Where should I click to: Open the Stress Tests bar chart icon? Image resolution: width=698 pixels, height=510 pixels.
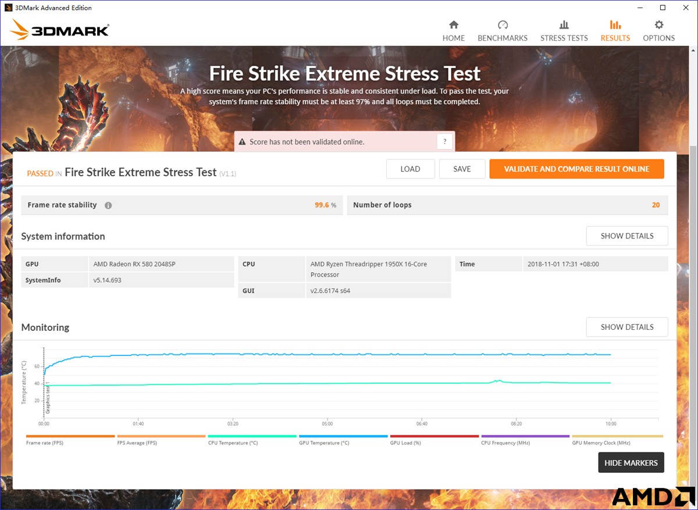[x=564, y=24]
